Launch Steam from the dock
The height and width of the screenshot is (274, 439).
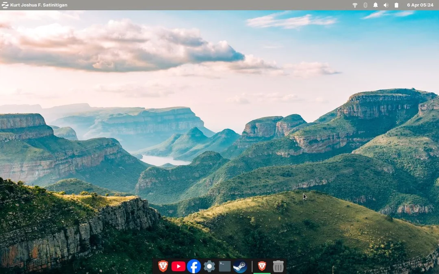click(x=240, y=266)
